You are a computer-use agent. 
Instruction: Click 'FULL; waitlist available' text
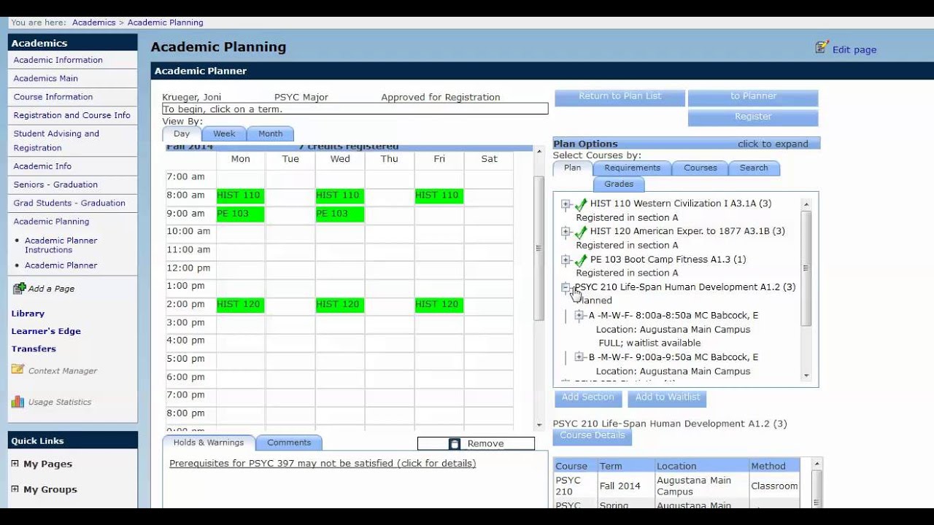[649, 343]
